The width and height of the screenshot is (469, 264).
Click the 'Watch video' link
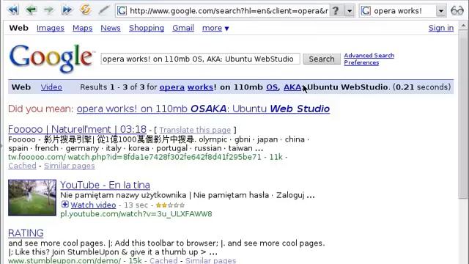(x=93, y=205)
